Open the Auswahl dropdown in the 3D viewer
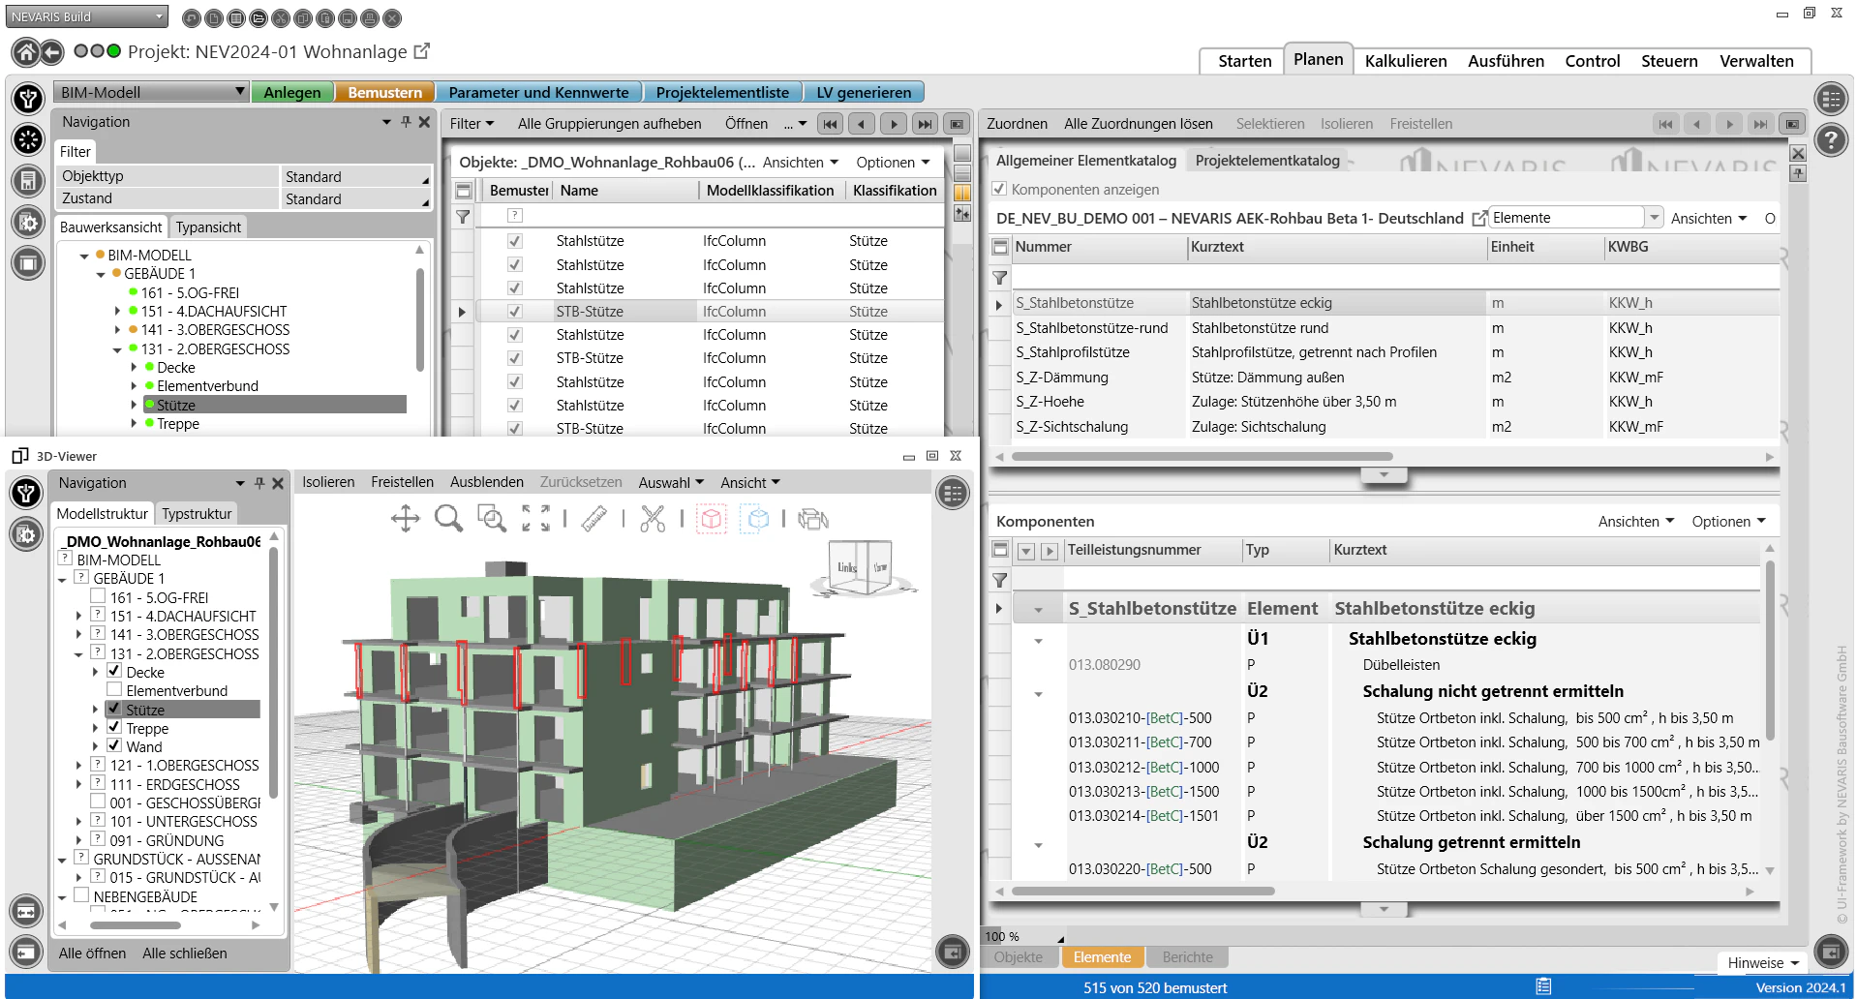The width and height of the screenshot is (1857, 999). [x=671, y=482]
